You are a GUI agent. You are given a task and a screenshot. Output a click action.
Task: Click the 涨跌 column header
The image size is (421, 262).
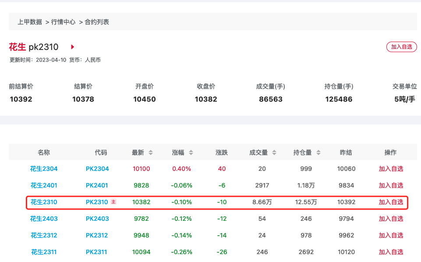pyautogui.click(x=222, y=152)
